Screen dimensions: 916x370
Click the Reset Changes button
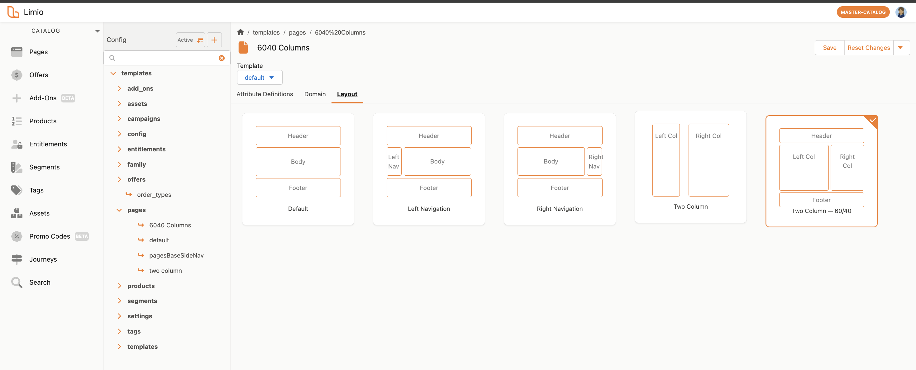868,48
